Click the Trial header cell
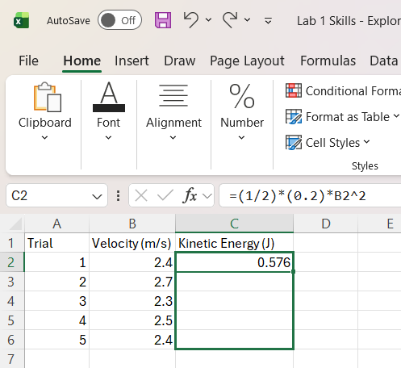Screen dimensions: 401x368 coord(56,243)
